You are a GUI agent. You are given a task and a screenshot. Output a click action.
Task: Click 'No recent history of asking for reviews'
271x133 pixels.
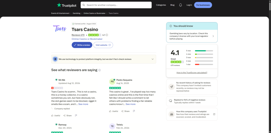pos(194,83)
